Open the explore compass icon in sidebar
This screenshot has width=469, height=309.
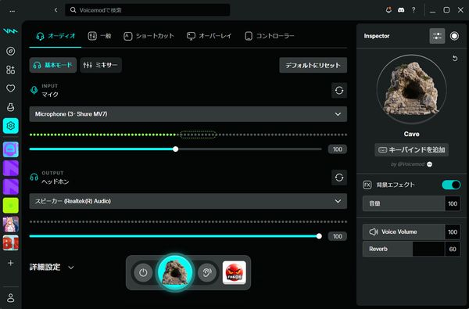tap(10, 51)
